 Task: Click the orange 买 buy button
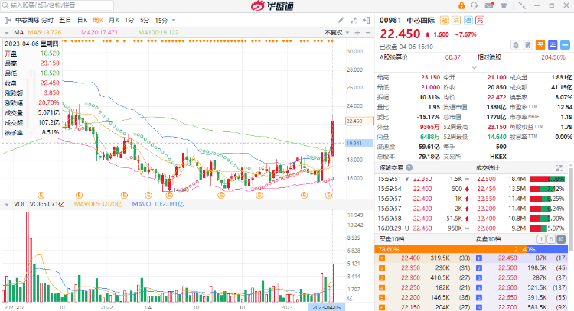[x=540, y=45]
